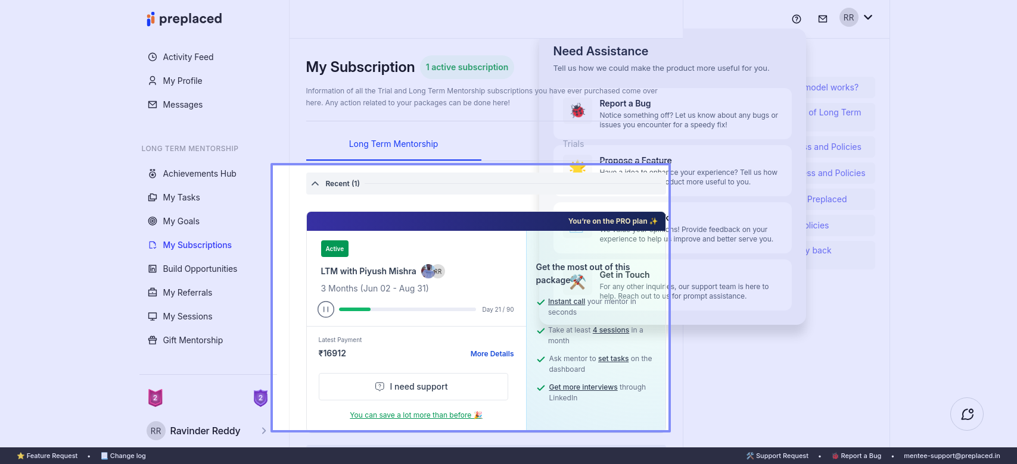Open the RR account dropdown arrow
Screen dimensions: 1017x464
[x=868, y=18]
